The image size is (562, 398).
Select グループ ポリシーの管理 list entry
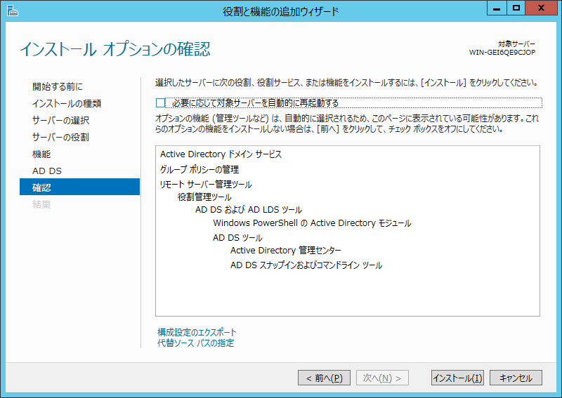[200, 170]
